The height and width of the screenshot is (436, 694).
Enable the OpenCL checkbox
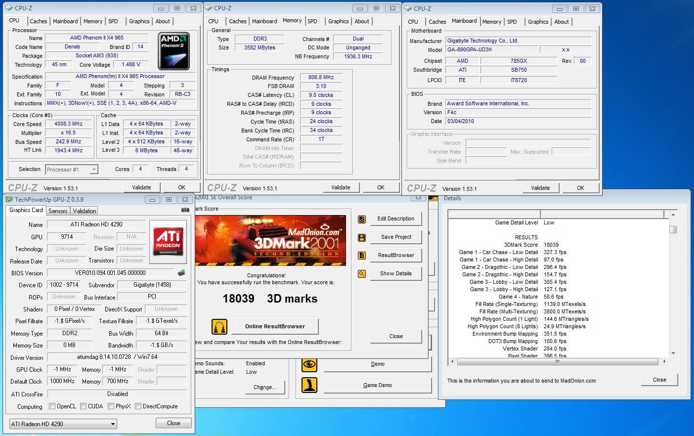point(52,406)
